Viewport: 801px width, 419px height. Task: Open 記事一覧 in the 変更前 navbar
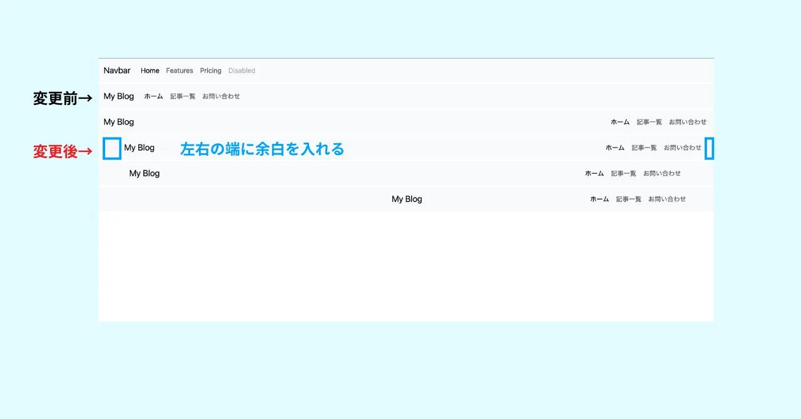click(x=183, y=96)
